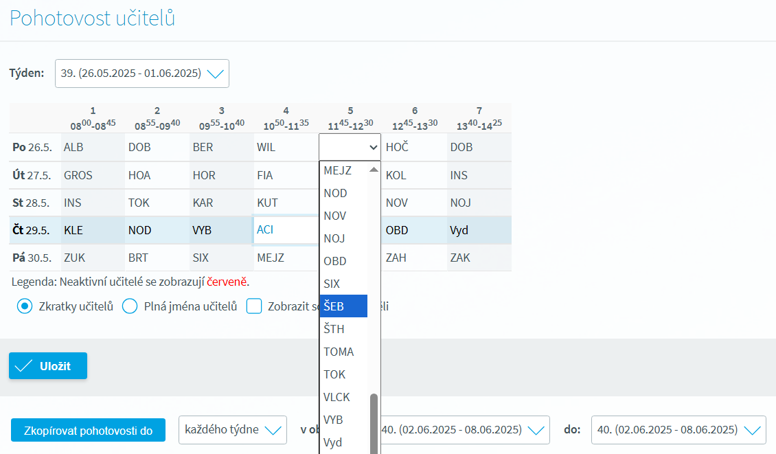Click the BER cell on Monday
The width and height of the screenshot is (776, 454).
(x=221, y=147)
